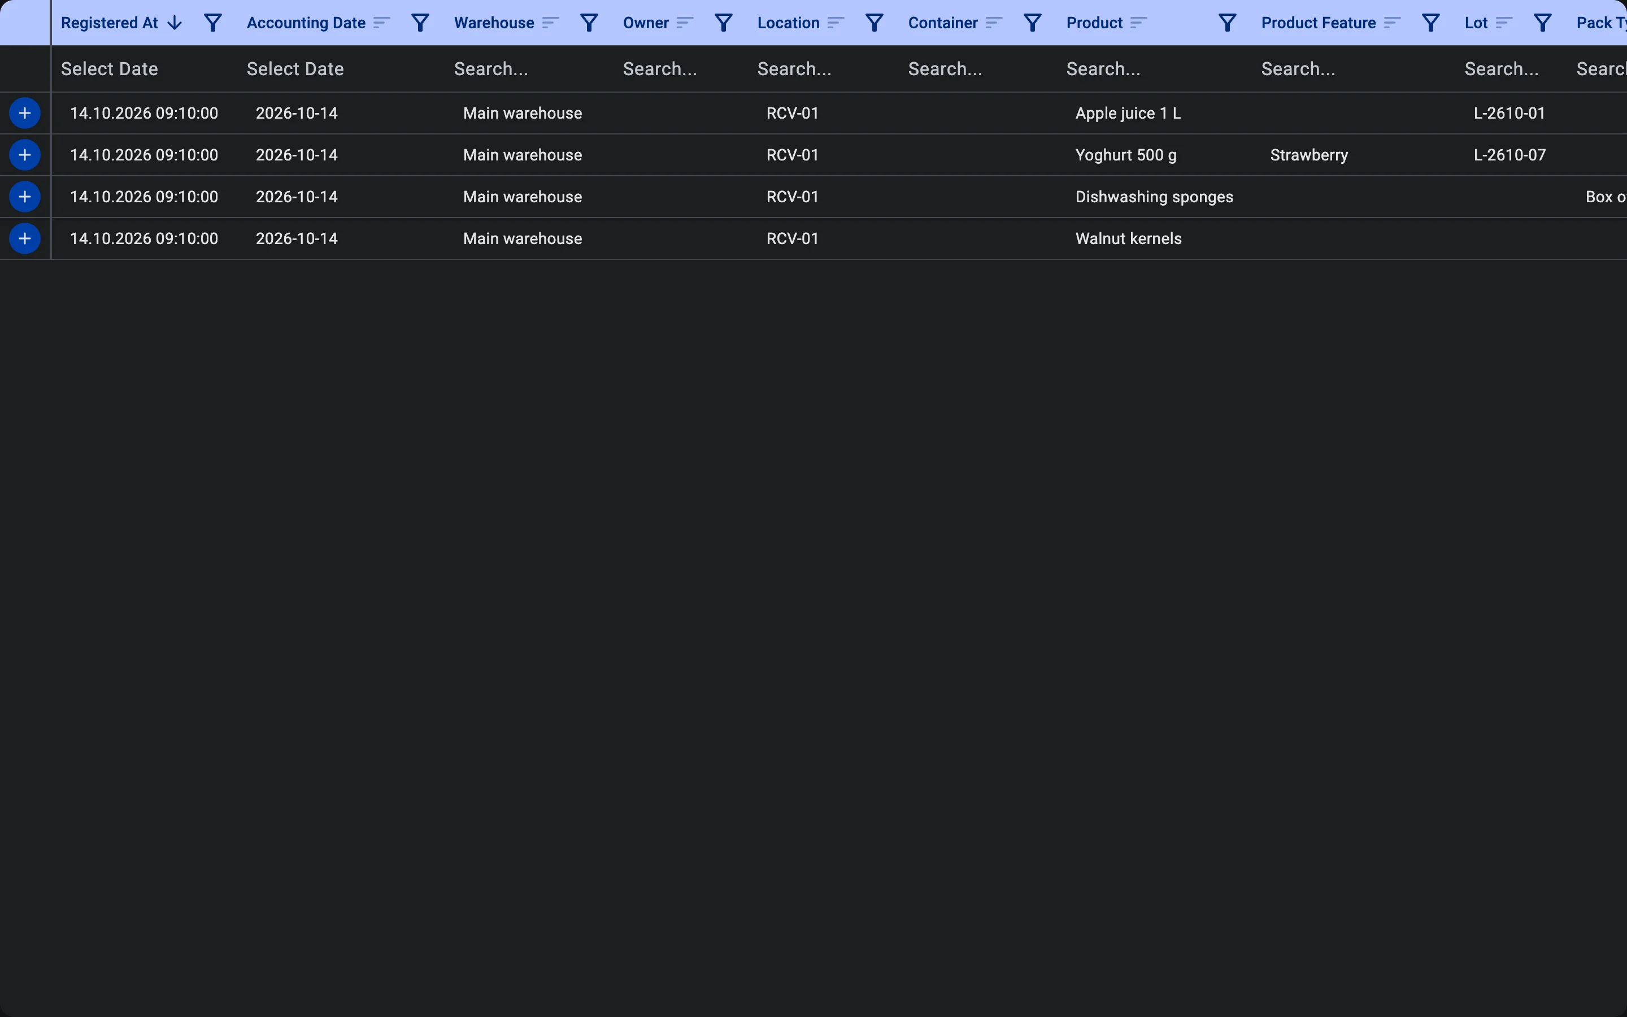The width and height of the screenshot is (1627, 1017).
Task: Expand the Walnut kernels row
Action: pyautogui.click(x=25, y=238)
